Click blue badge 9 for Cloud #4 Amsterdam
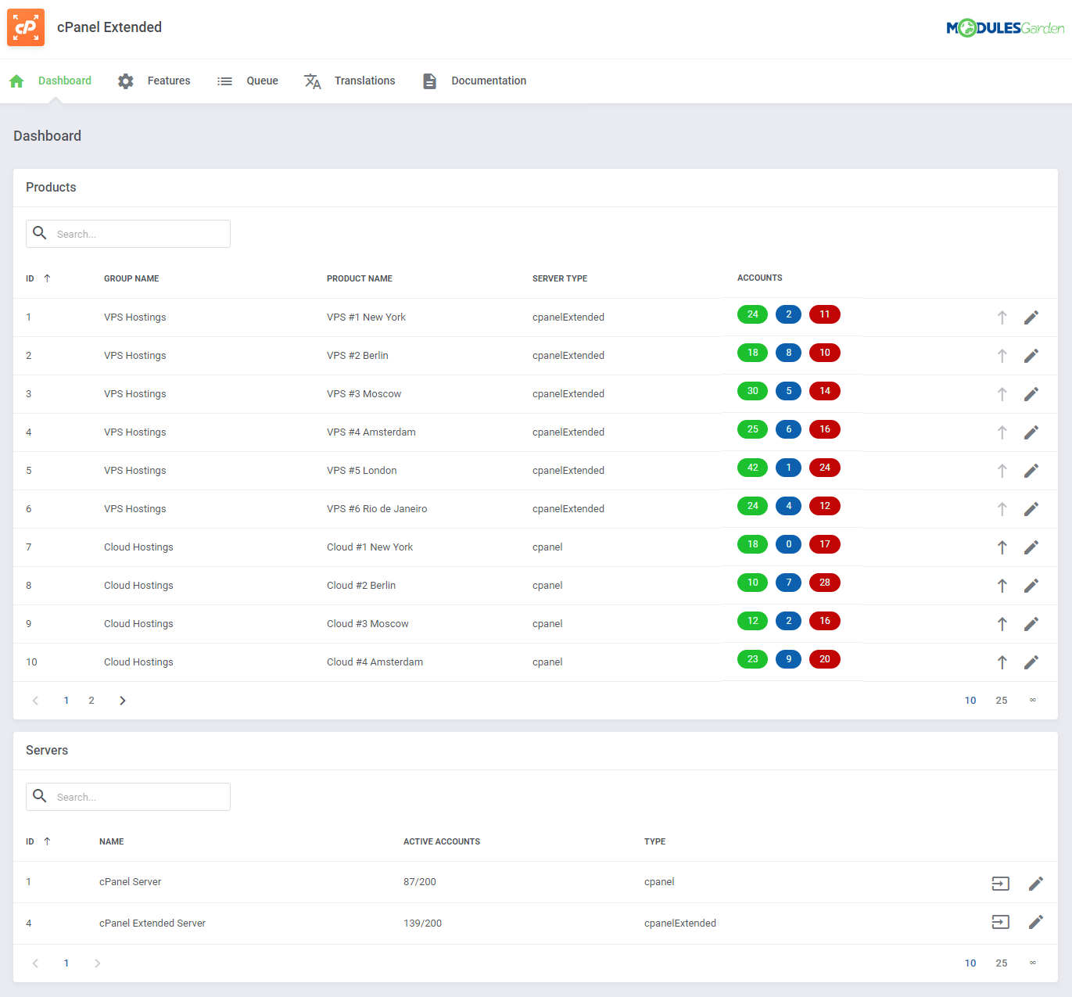This screenshot has height=997, width=1072. coord(788,659)
